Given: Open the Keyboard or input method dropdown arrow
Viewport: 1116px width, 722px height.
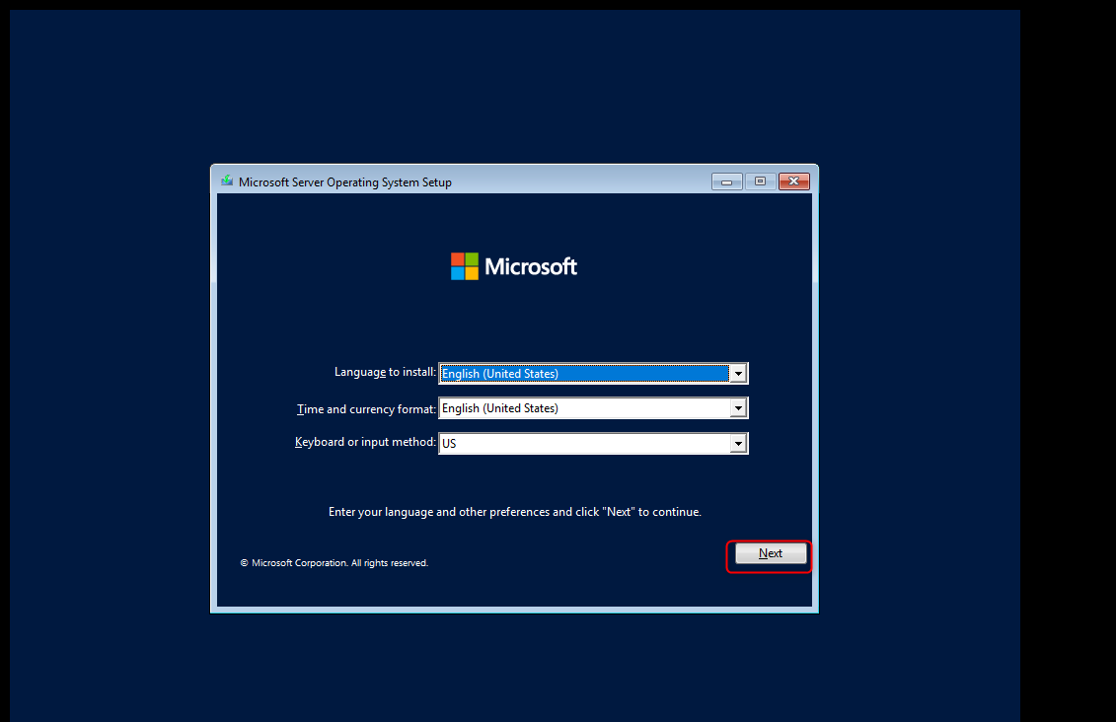Looking at the screenshot, I should [x=738, y=443].
